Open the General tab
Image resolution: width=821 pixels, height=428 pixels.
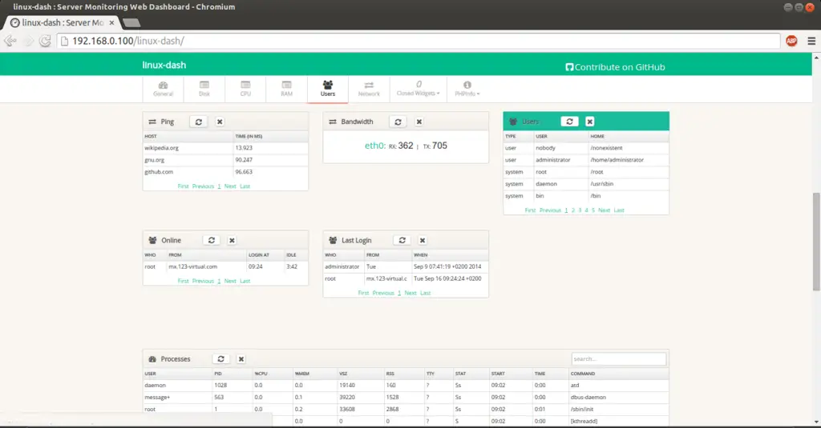163,89
